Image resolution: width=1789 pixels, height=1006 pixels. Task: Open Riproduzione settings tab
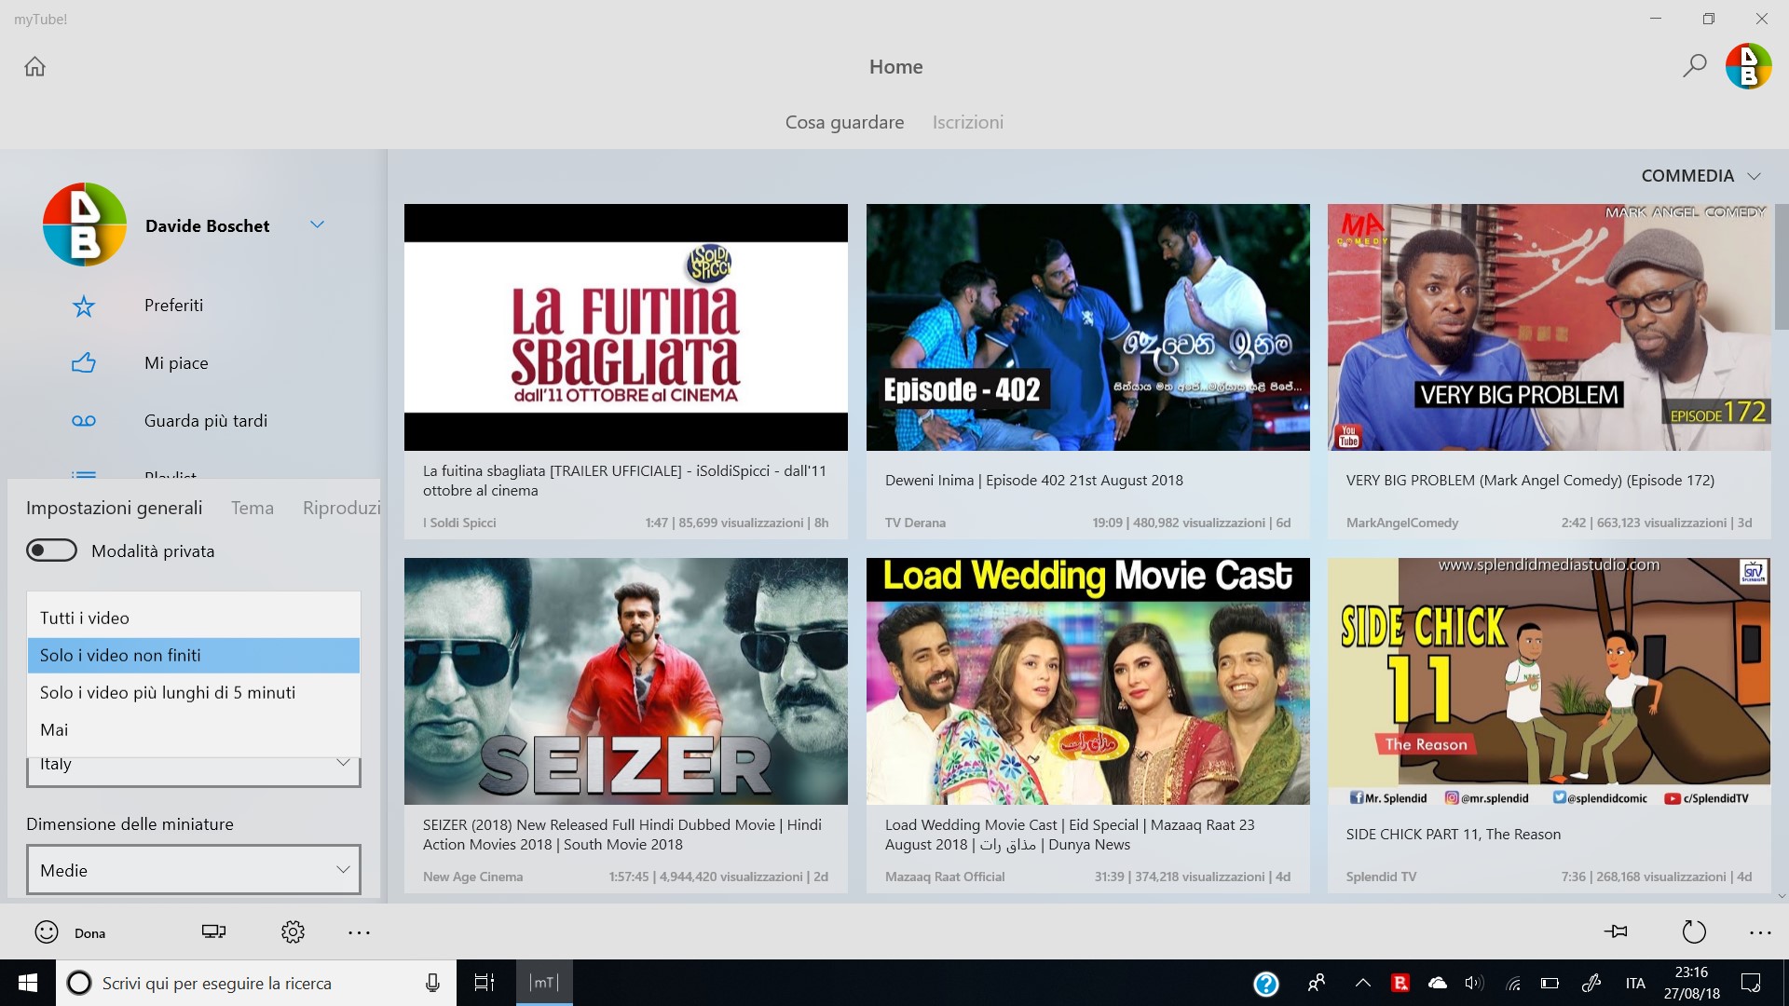pyautogui.click(x=341, y=508)
